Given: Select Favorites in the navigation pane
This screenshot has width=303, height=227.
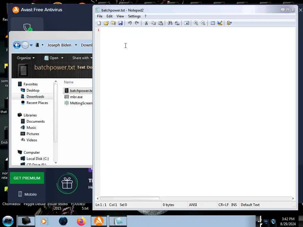Looking at the screenshot, I should point(30,84).
